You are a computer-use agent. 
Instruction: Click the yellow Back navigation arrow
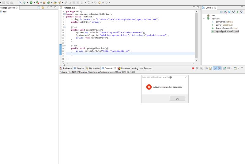click(x=100, y=3)
